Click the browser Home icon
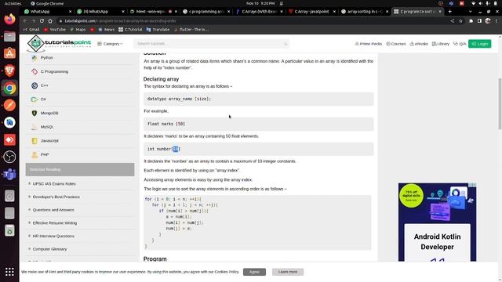This screenshot has height=282, width=502. (50, 21)
